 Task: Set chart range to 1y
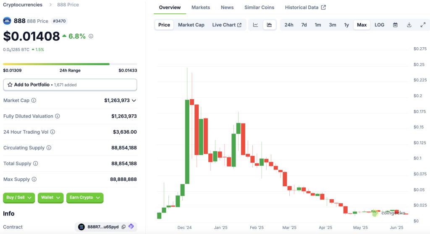point(346,25)
